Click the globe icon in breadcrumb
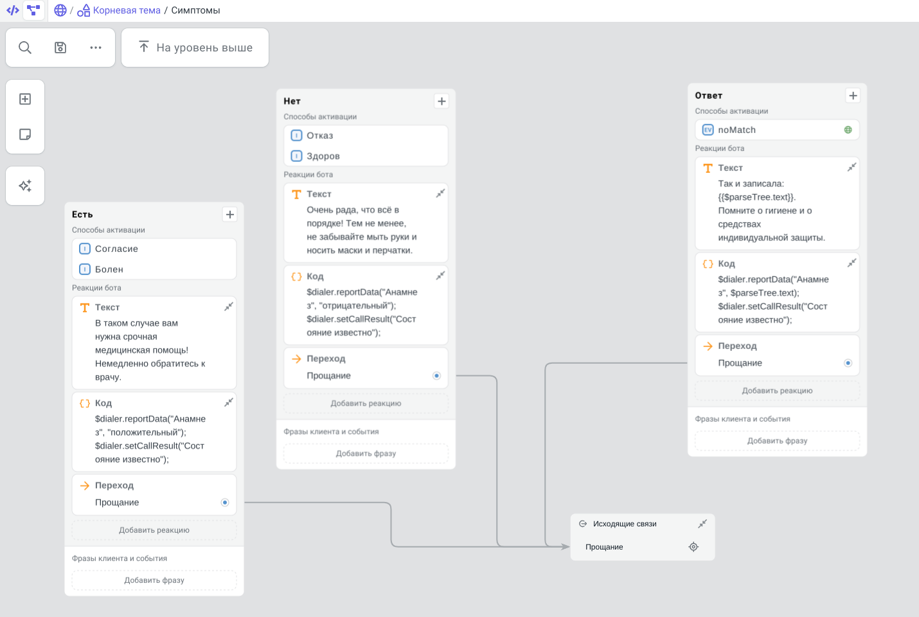919x617 pixels. (x=60, y=10)
